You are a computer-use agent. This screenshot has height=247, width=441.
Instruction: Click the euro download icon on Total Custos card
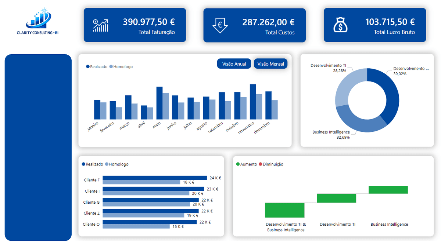(220, 25)
